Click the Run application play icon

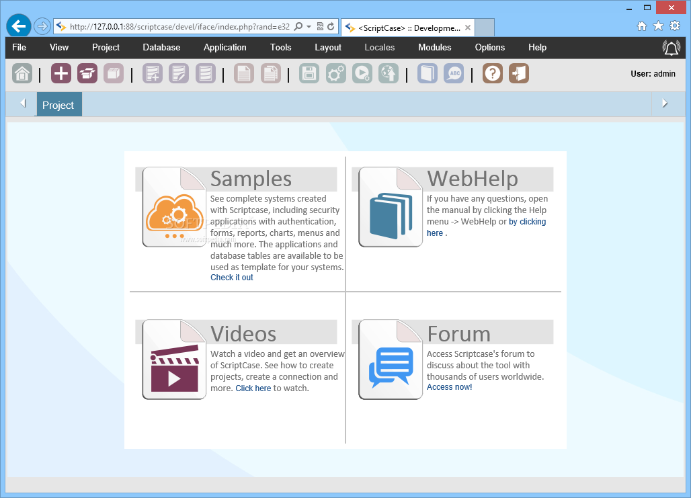click(x=362, y=74)
